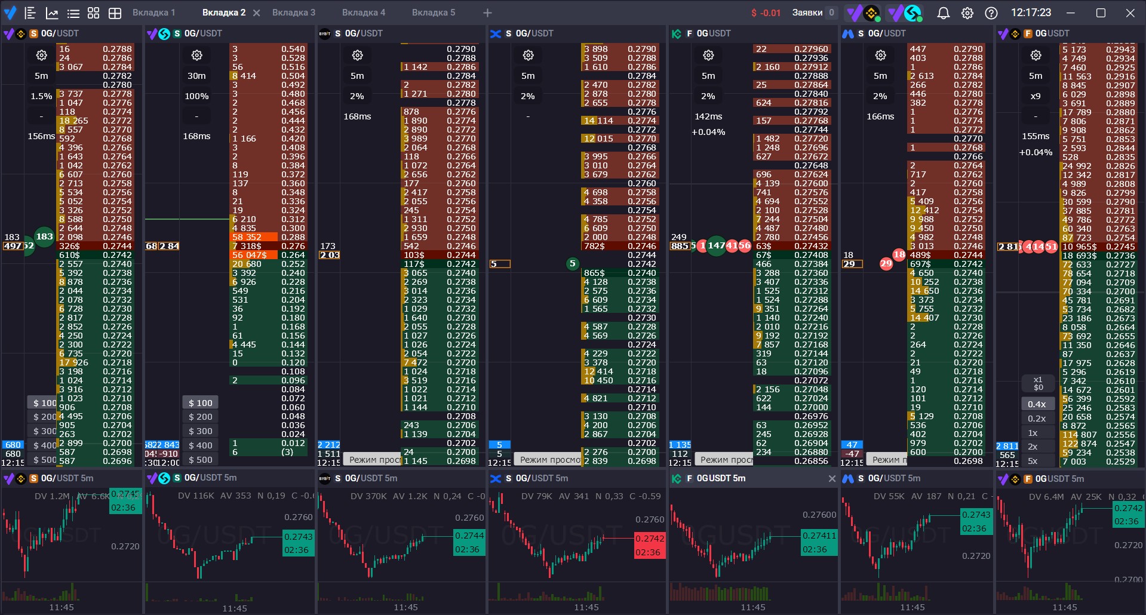
Task: Select $ 100 volume in second order book
Action: pyautogui.click(x=200, y=403)
